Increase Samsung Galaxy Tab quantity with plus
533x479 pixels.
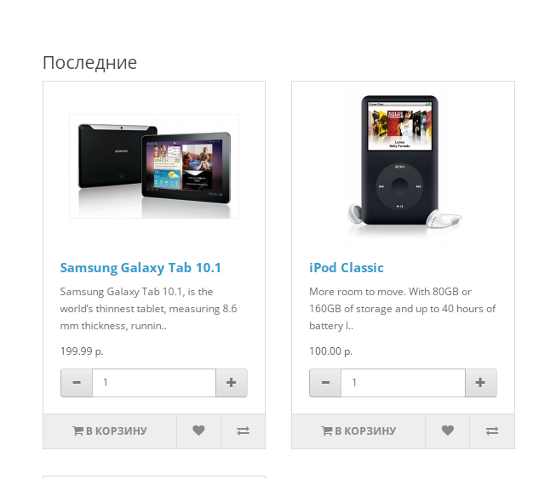click(x=232, y=383)
